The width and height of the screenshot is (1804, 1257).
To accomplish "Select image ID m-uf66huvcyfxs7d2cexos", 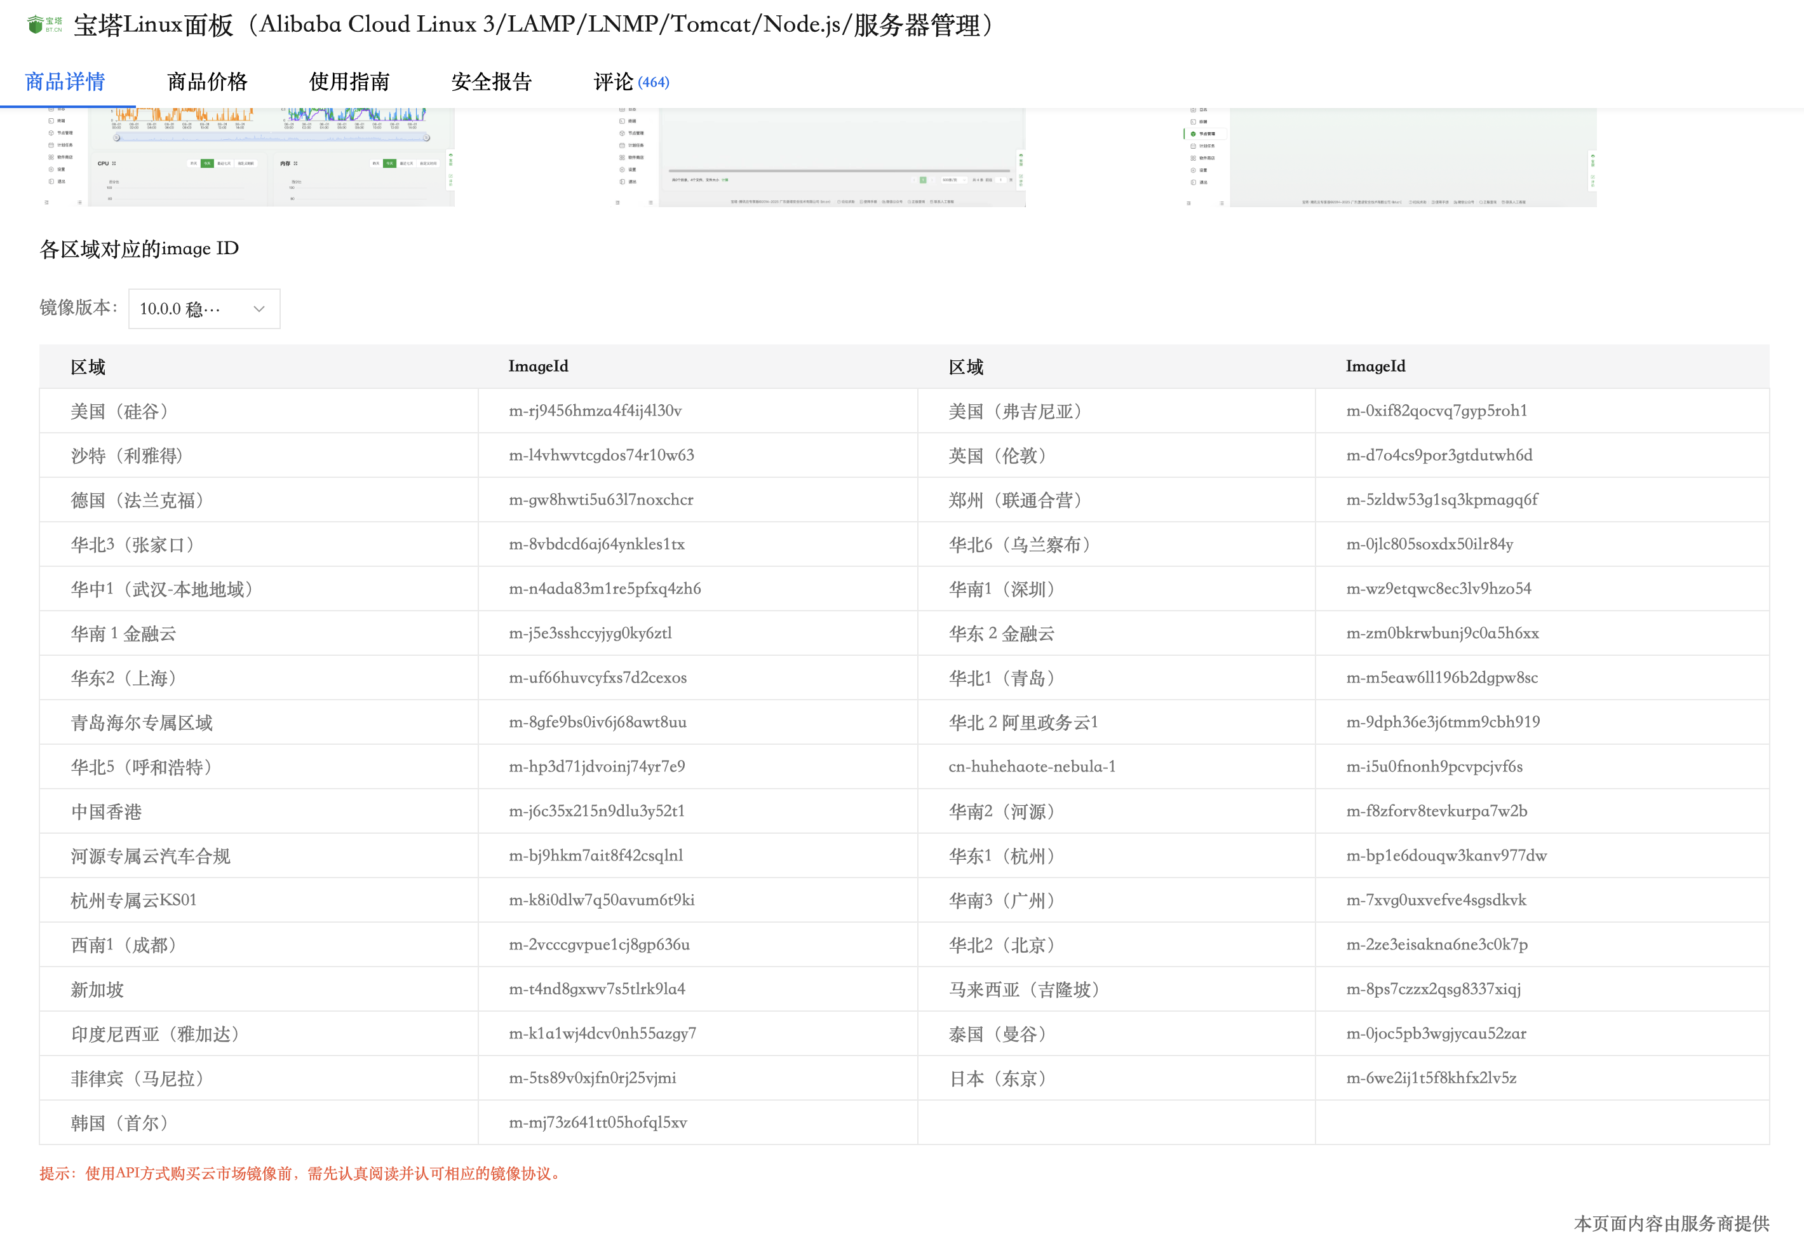I will [x=598, y=677].
